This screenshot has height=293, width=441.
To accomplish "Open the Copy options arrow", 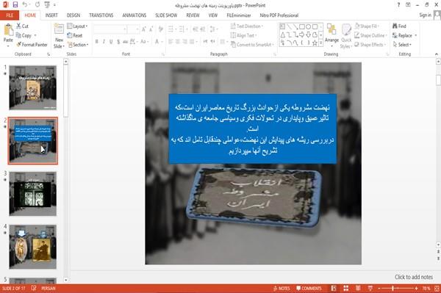I will (35, 35).
